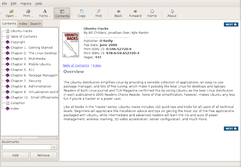Click the Ubuntu Hacks book cover
The image size is (241, 167).
tap(71, 45)
